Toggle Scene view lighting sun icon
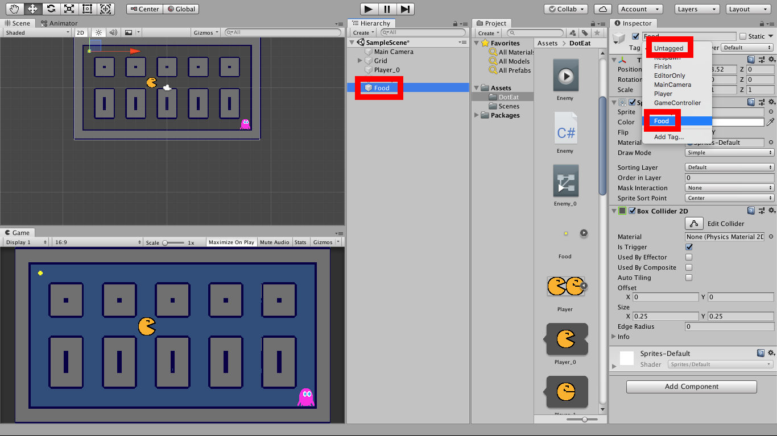The width and height of the screenshot is (777, 436). (98, 33)
